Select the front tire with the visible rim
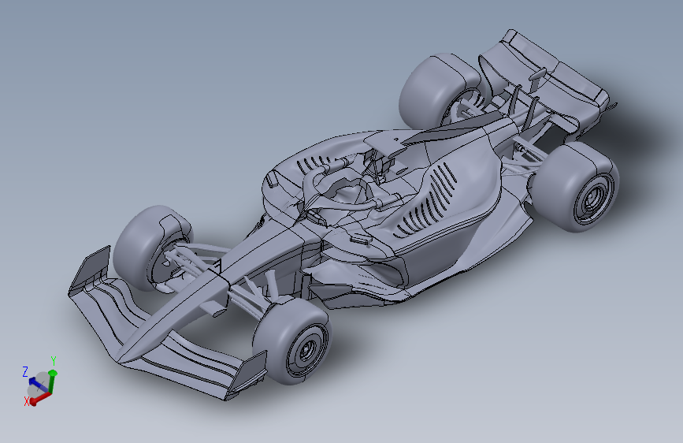683x443 pixels. point(293,342)
